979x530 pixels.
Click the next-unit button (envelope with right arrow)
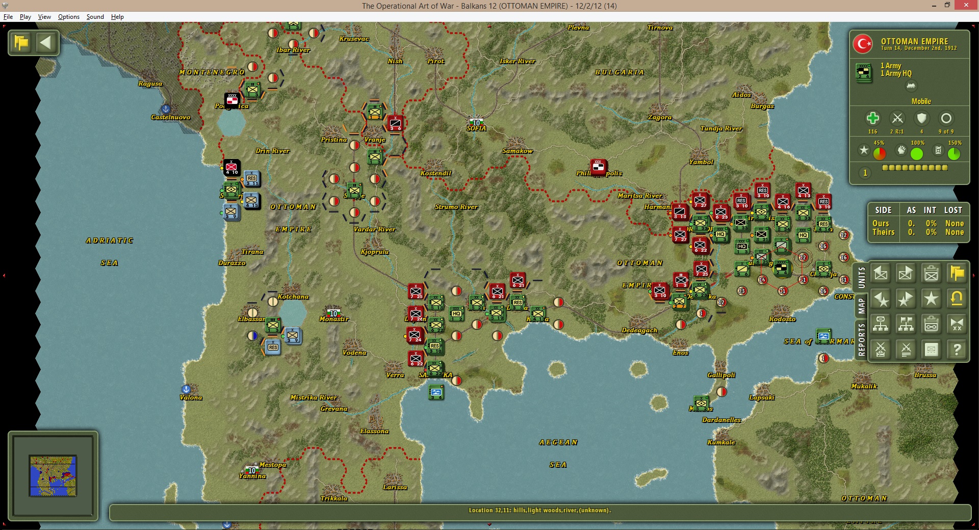pyautogui.click(x=906, y=274)
